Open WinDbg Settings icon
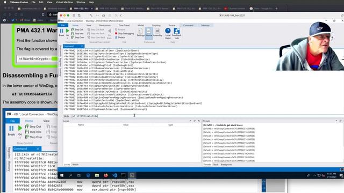The image size is (344, 193). (140, 32)
